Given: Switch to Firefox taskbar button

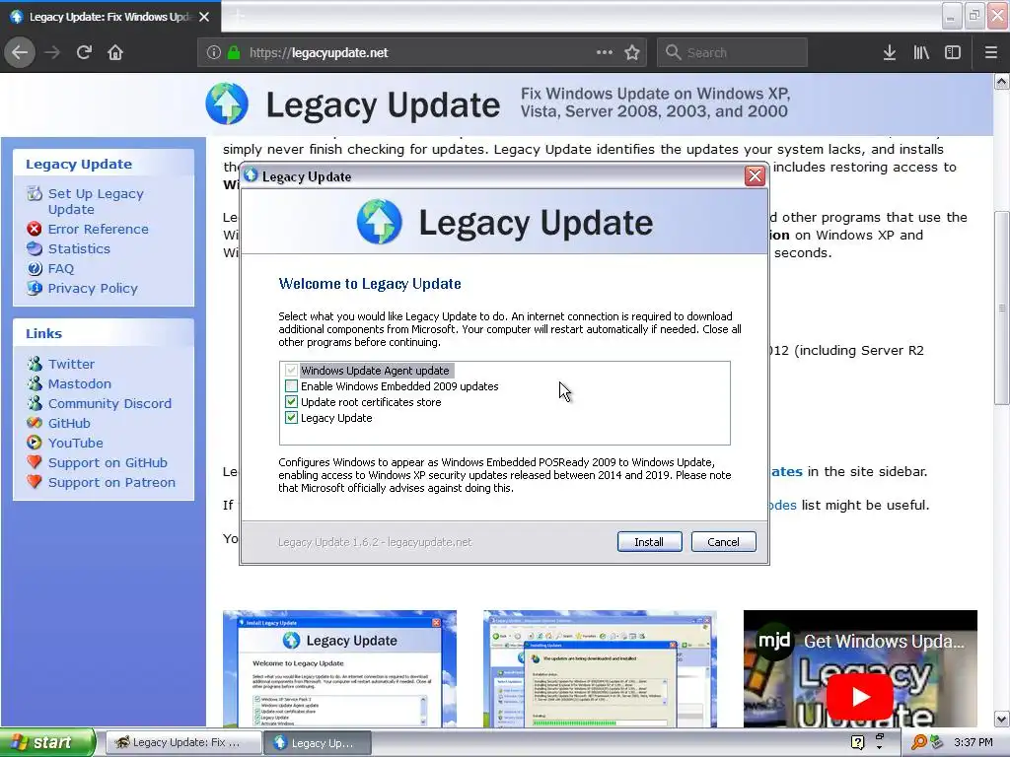Looking at the screenshot, I should click(182, 743).
